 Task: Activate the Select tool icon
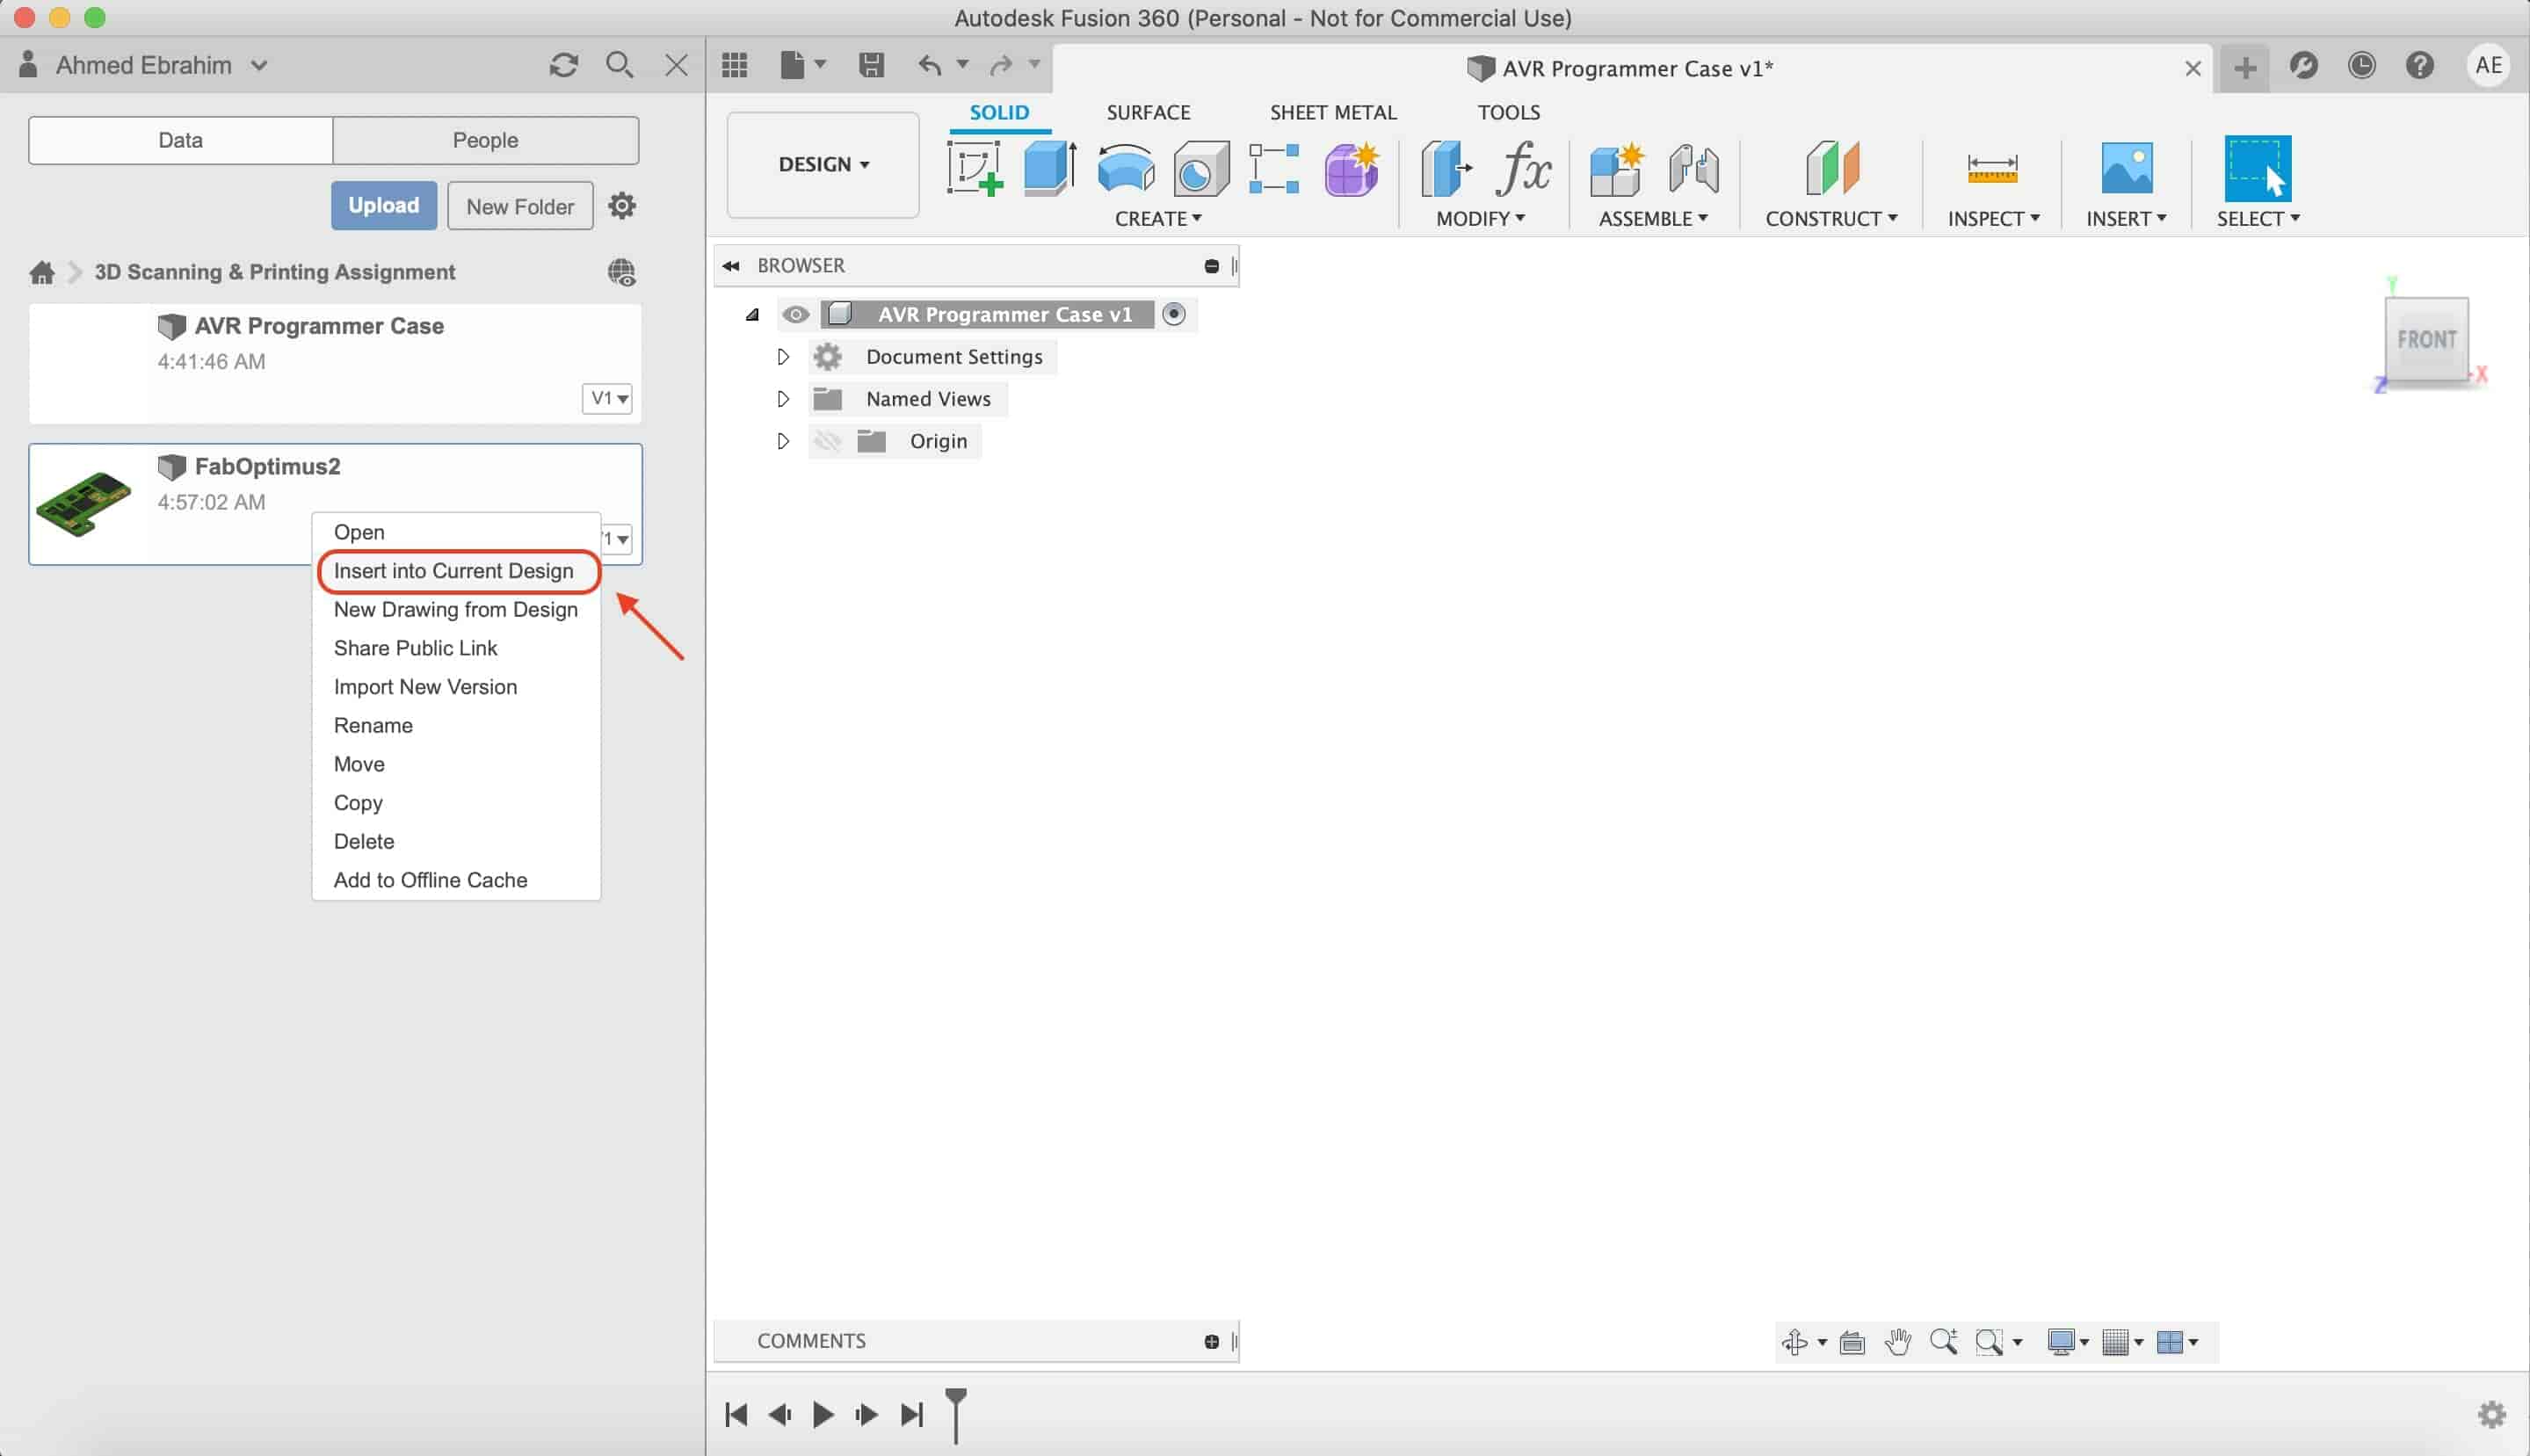click(2258, 167)
